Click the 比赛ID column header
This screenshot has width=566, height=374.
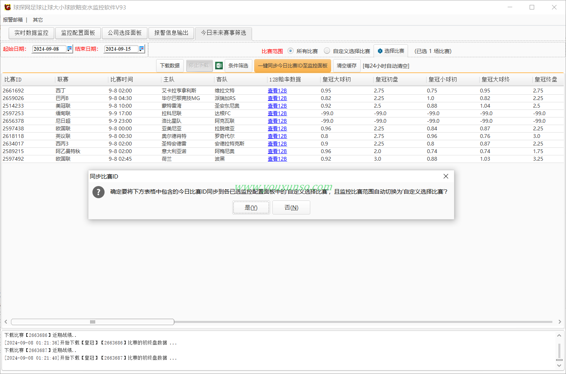click(x=28, y=80)
